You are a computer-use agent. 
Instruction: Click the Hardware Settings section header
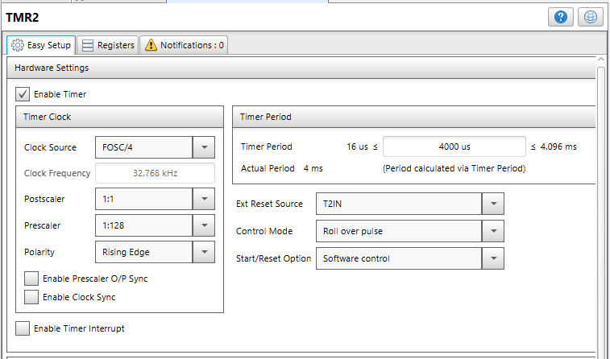(x=52, y=68)
